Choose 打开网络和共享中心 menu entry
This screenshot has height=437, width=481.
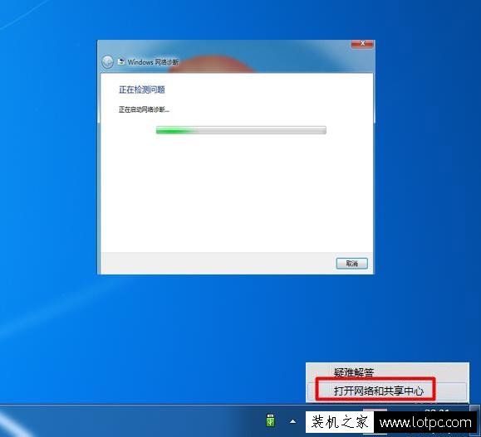click(379, 391)
